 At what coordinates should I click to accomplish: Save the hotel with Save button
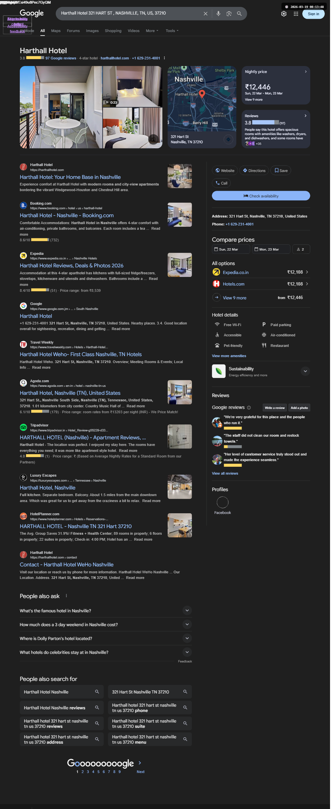point(281,171)
